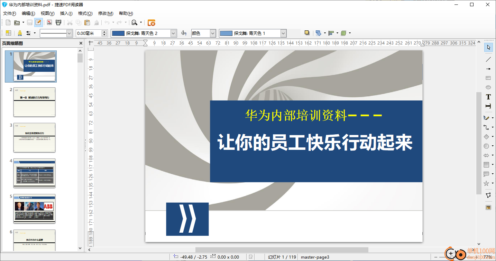Undo the last action

107,23
